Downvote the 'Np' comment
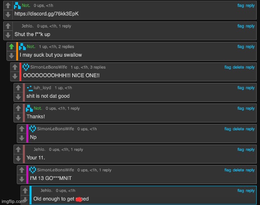This screenshot has width=260, height=205. [22, 138]
